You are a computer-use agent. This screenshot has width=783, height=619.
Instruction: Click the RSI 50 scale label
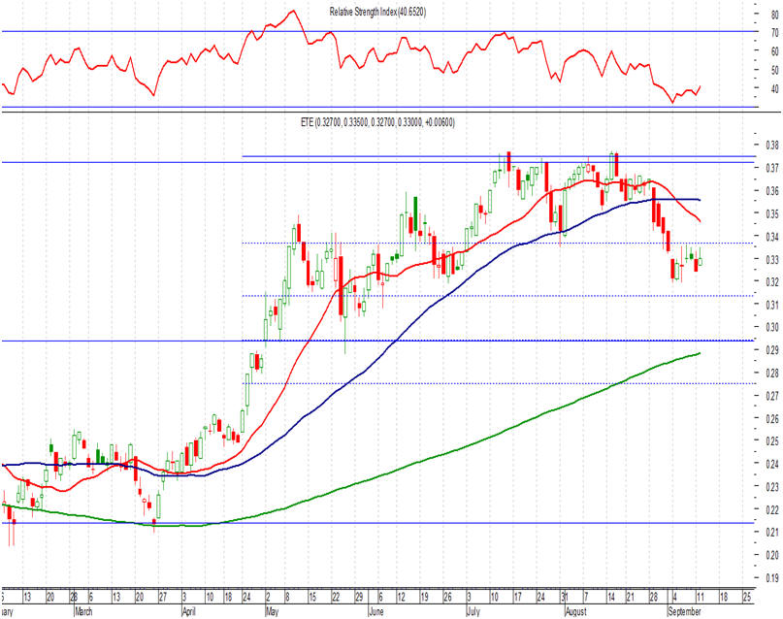point(774,70)
